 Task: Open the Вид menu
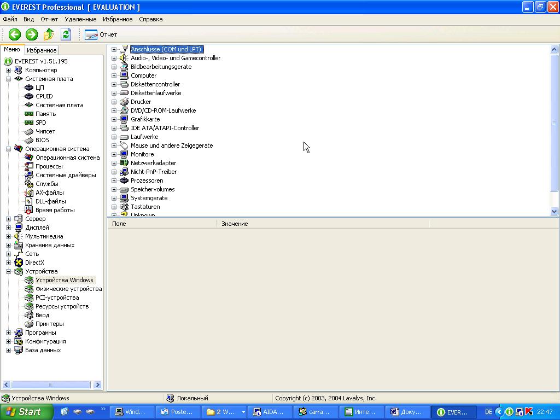(x=28, y=19)
